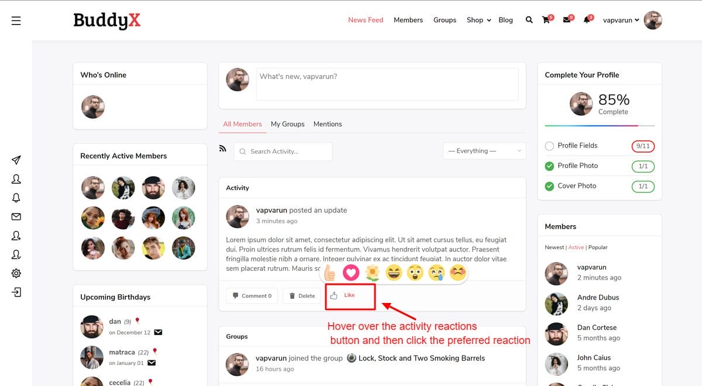Image resolution: width=702 pixels, height=386 pixels.
Task: Click the unchecked Profile Fields circle
Action: (549, 146)
